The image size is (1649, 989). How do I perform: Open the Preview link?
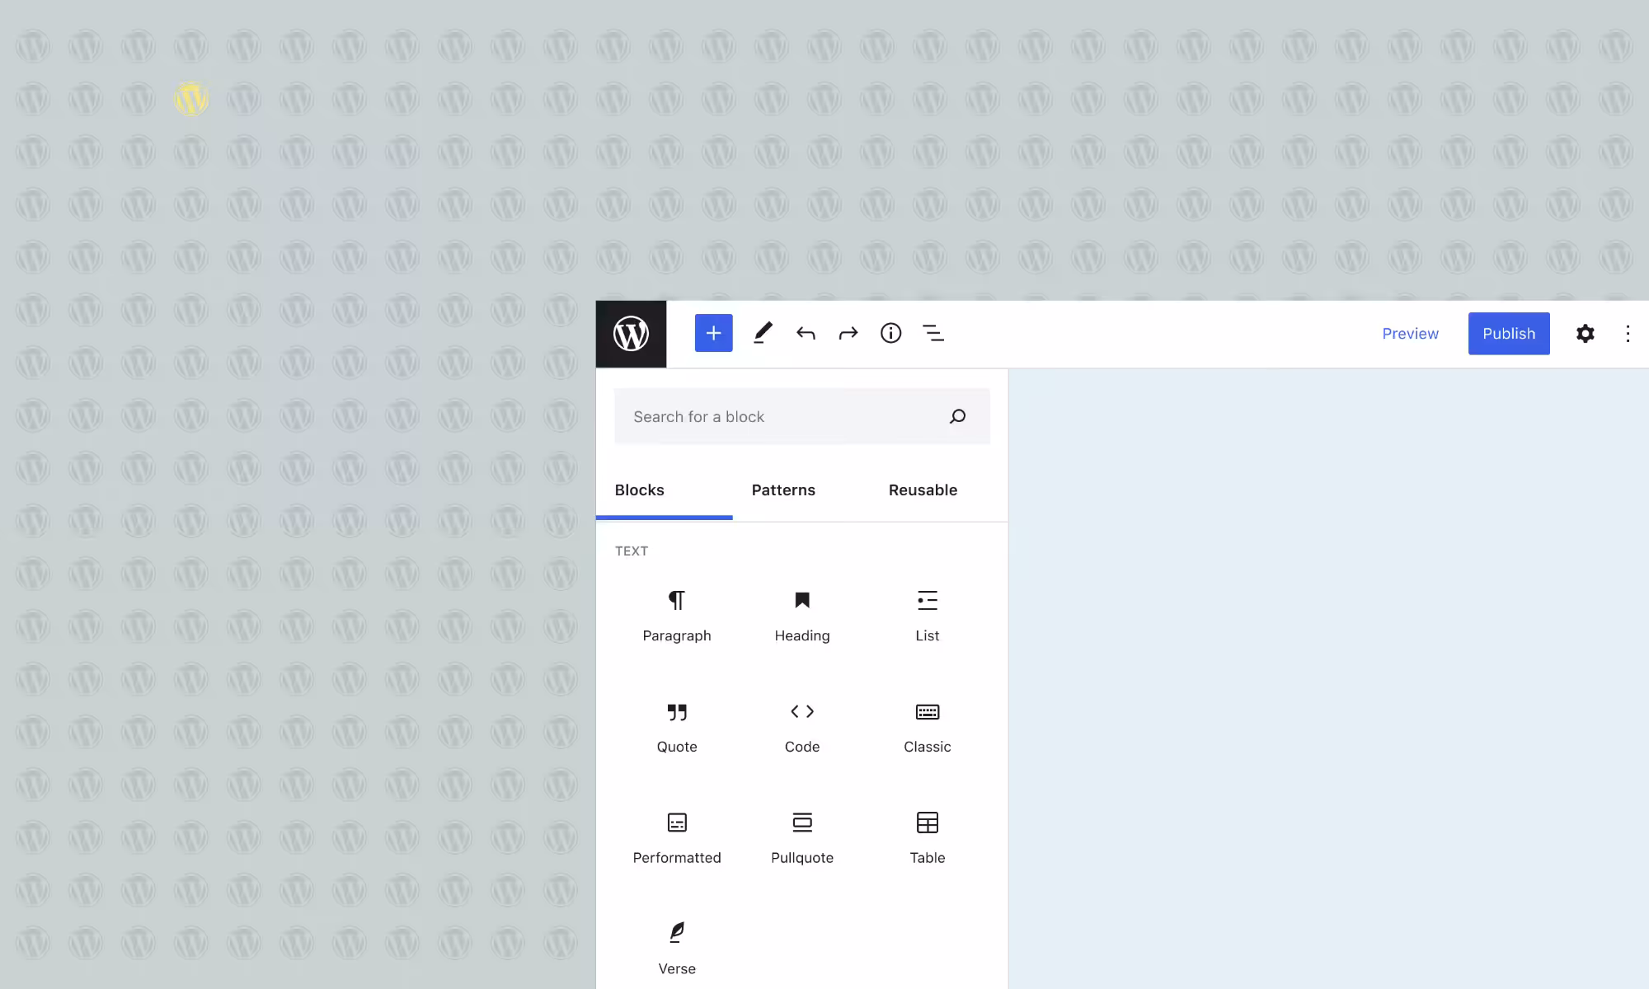point(1410,334)
